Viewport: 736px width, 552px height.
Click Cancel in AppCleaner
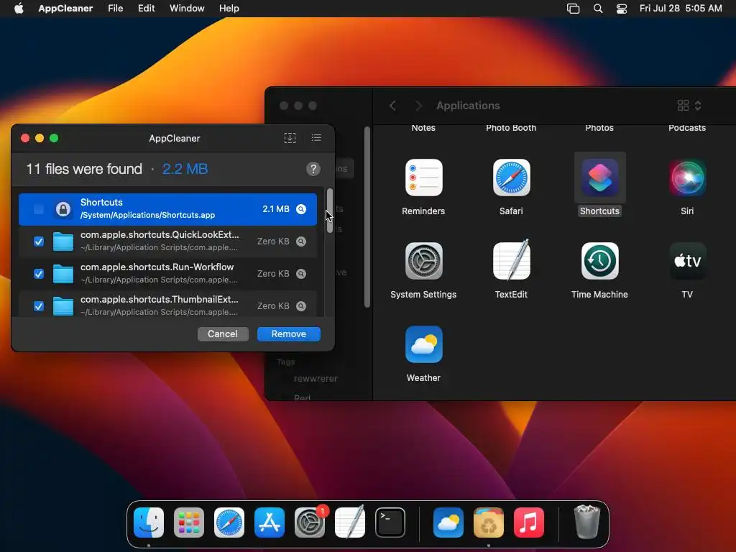(223, 333)
